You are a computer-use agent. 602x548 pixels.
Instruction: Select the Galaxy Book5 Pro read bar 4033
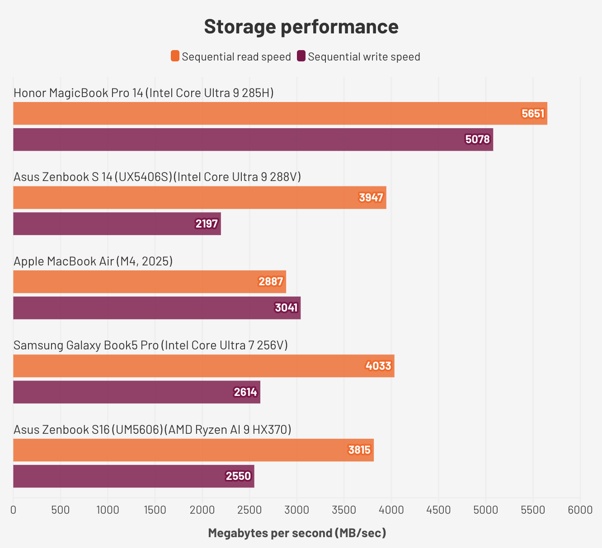point(204,366)
